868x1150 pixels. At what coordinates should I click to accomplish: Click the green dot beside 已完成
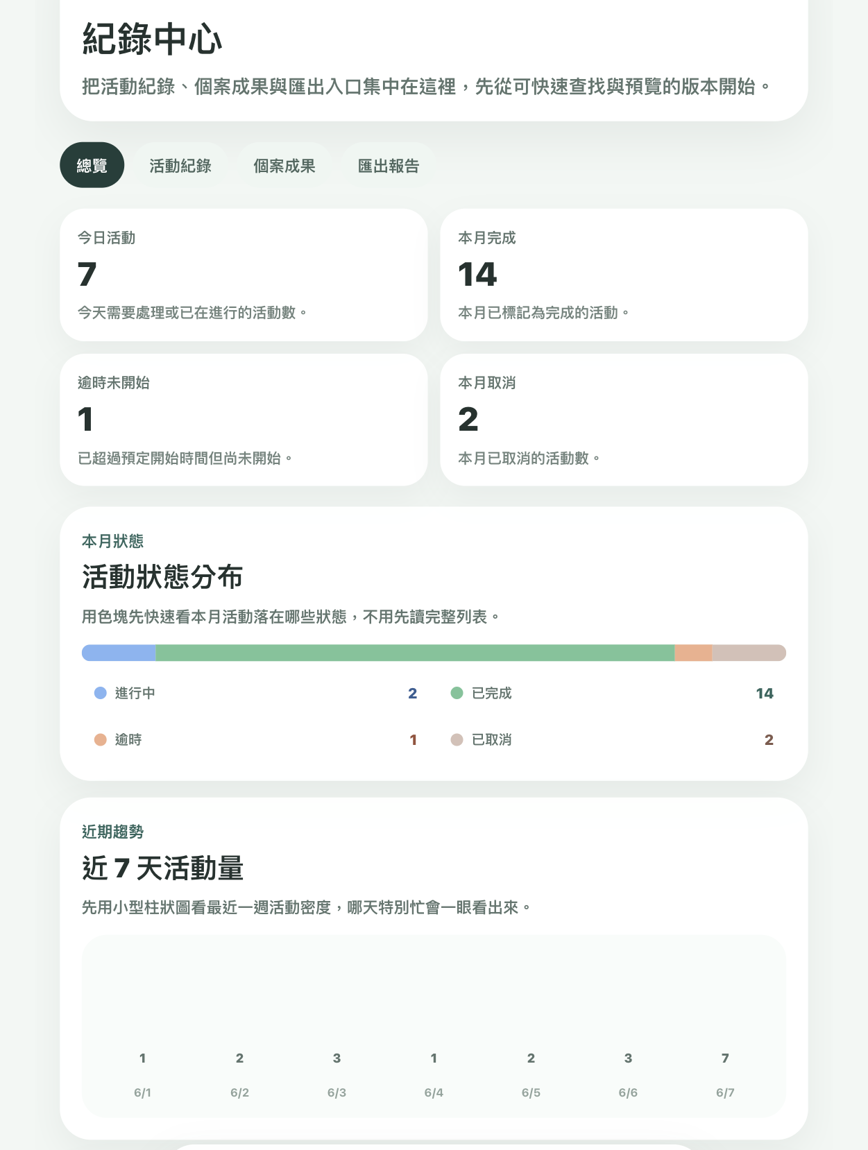tap(457, 693)
